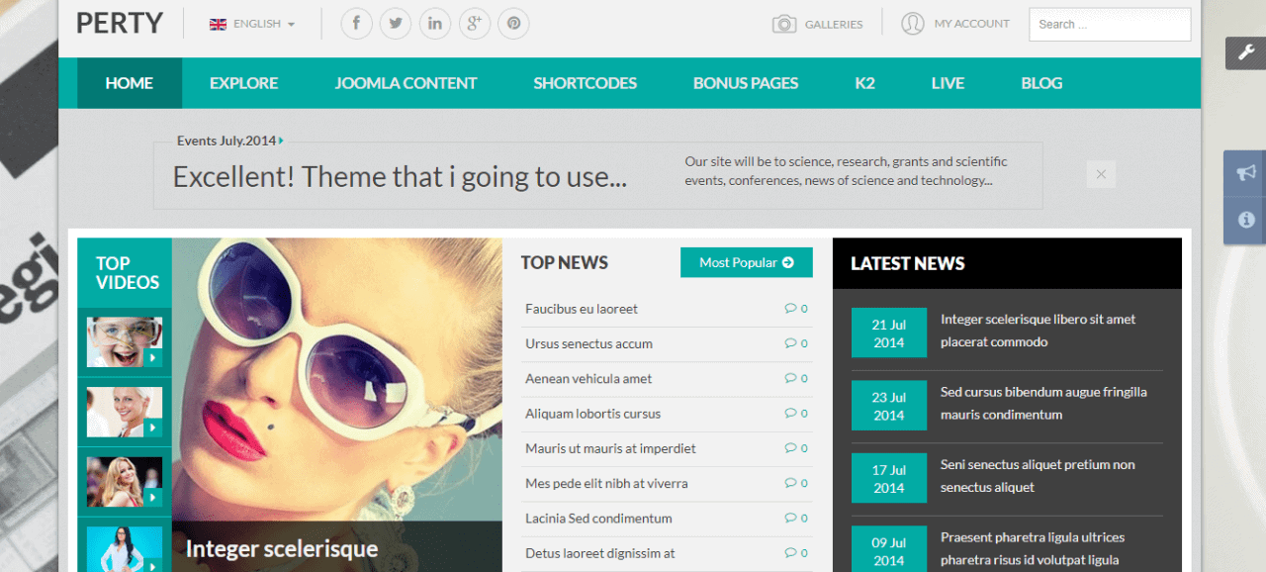1266x572 pixels.
Task: Open the Joomla Content menu
Action: tap(406, 83)
